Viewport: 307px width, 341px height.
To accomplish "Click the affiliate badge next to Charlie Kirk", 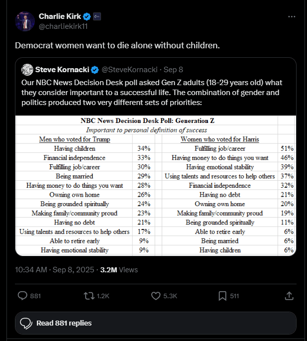I will coord(97,16).
